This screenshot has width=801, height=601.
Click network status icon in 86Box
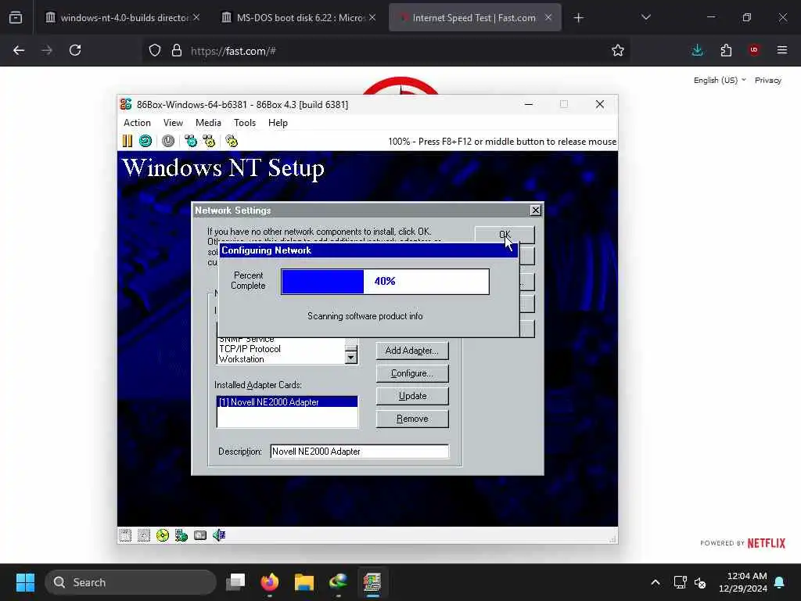[x=181, y=535]
